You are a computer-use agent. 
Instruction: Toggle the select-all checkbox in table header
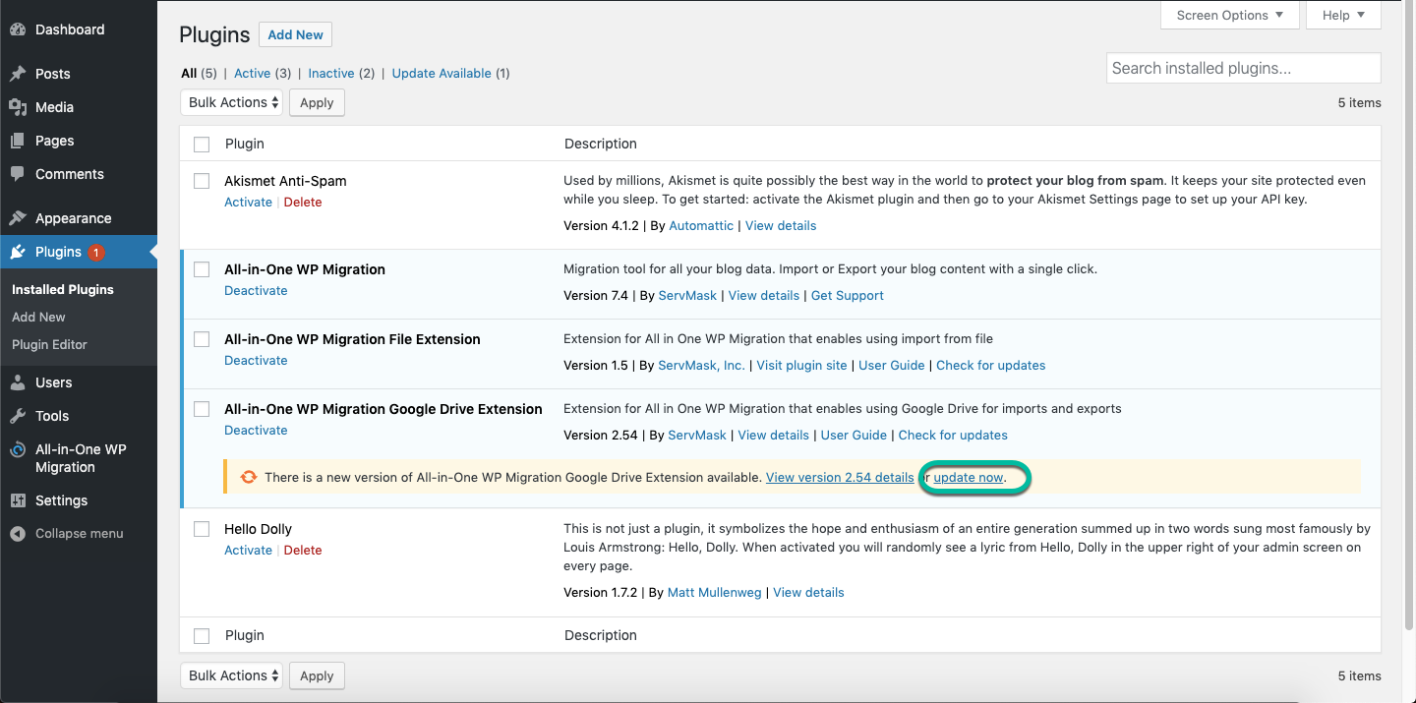(202, 145)
